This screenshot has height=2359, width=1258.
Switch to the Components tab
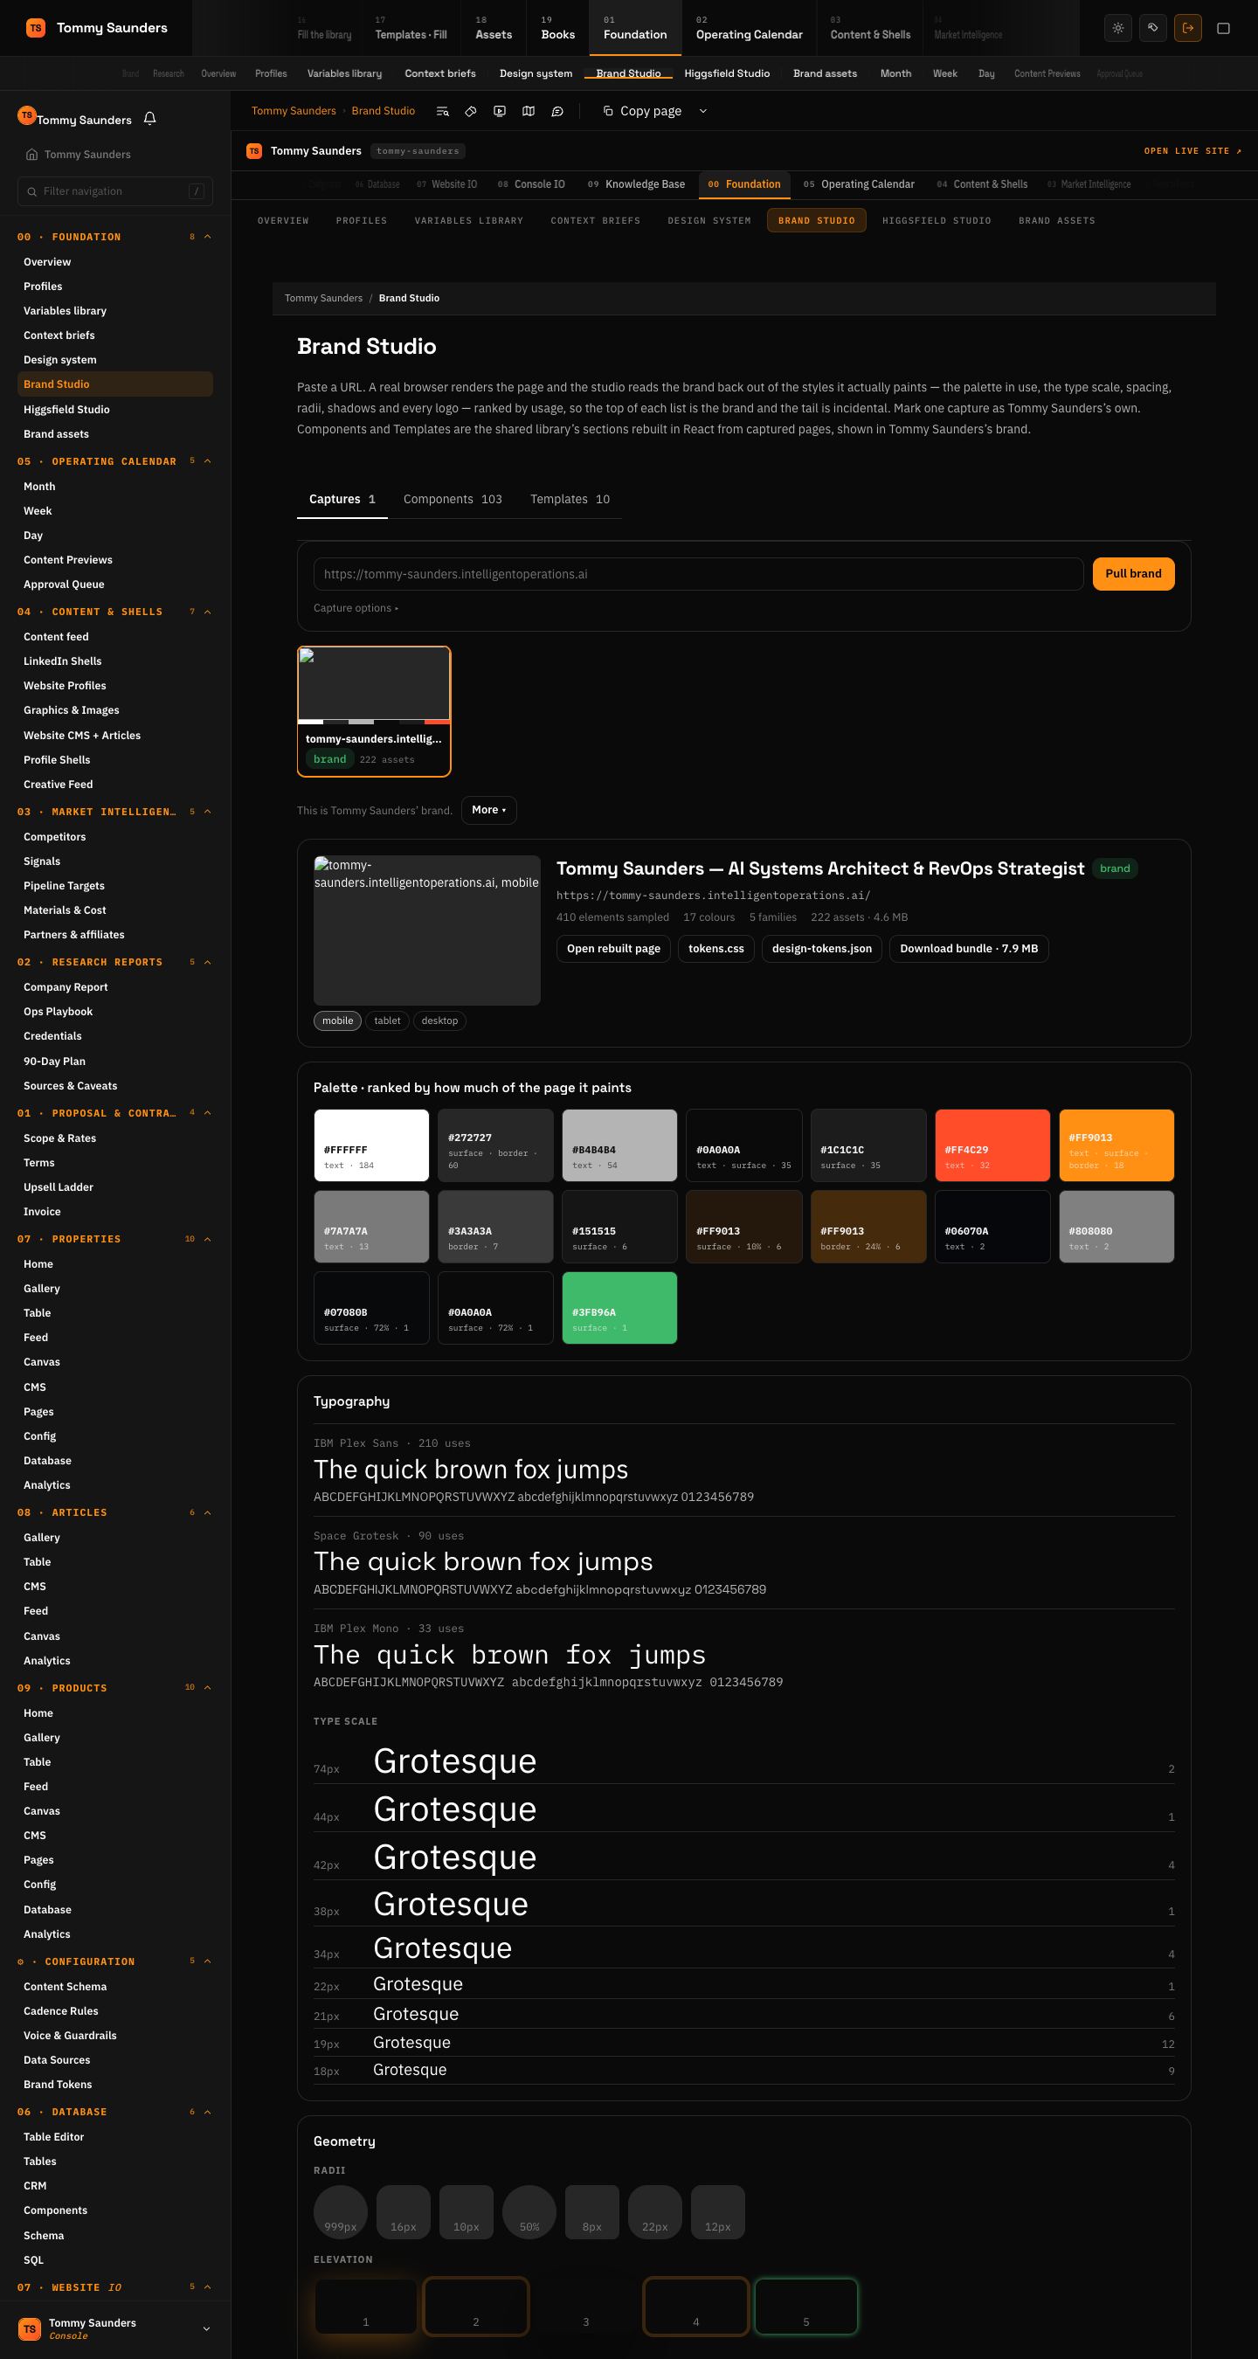coord(453,499)
